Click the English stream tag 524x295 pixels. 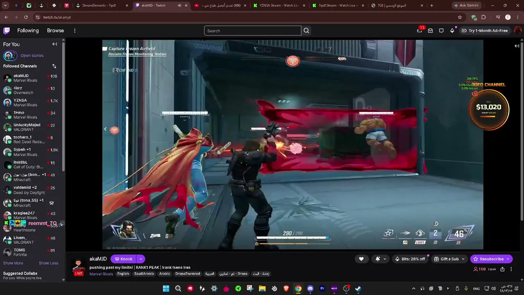click(x=123, y=274)
